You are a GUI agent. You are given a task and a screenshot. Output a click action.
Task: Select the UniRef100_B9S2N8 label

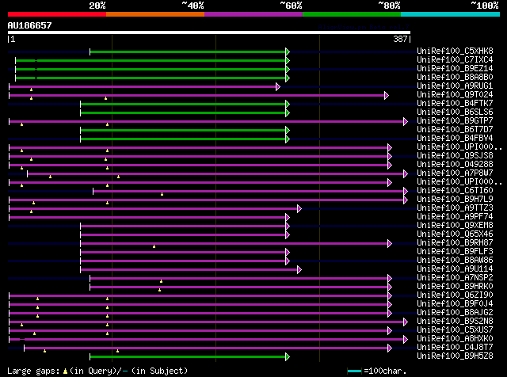pyautogui.click(x=455, y=322)
